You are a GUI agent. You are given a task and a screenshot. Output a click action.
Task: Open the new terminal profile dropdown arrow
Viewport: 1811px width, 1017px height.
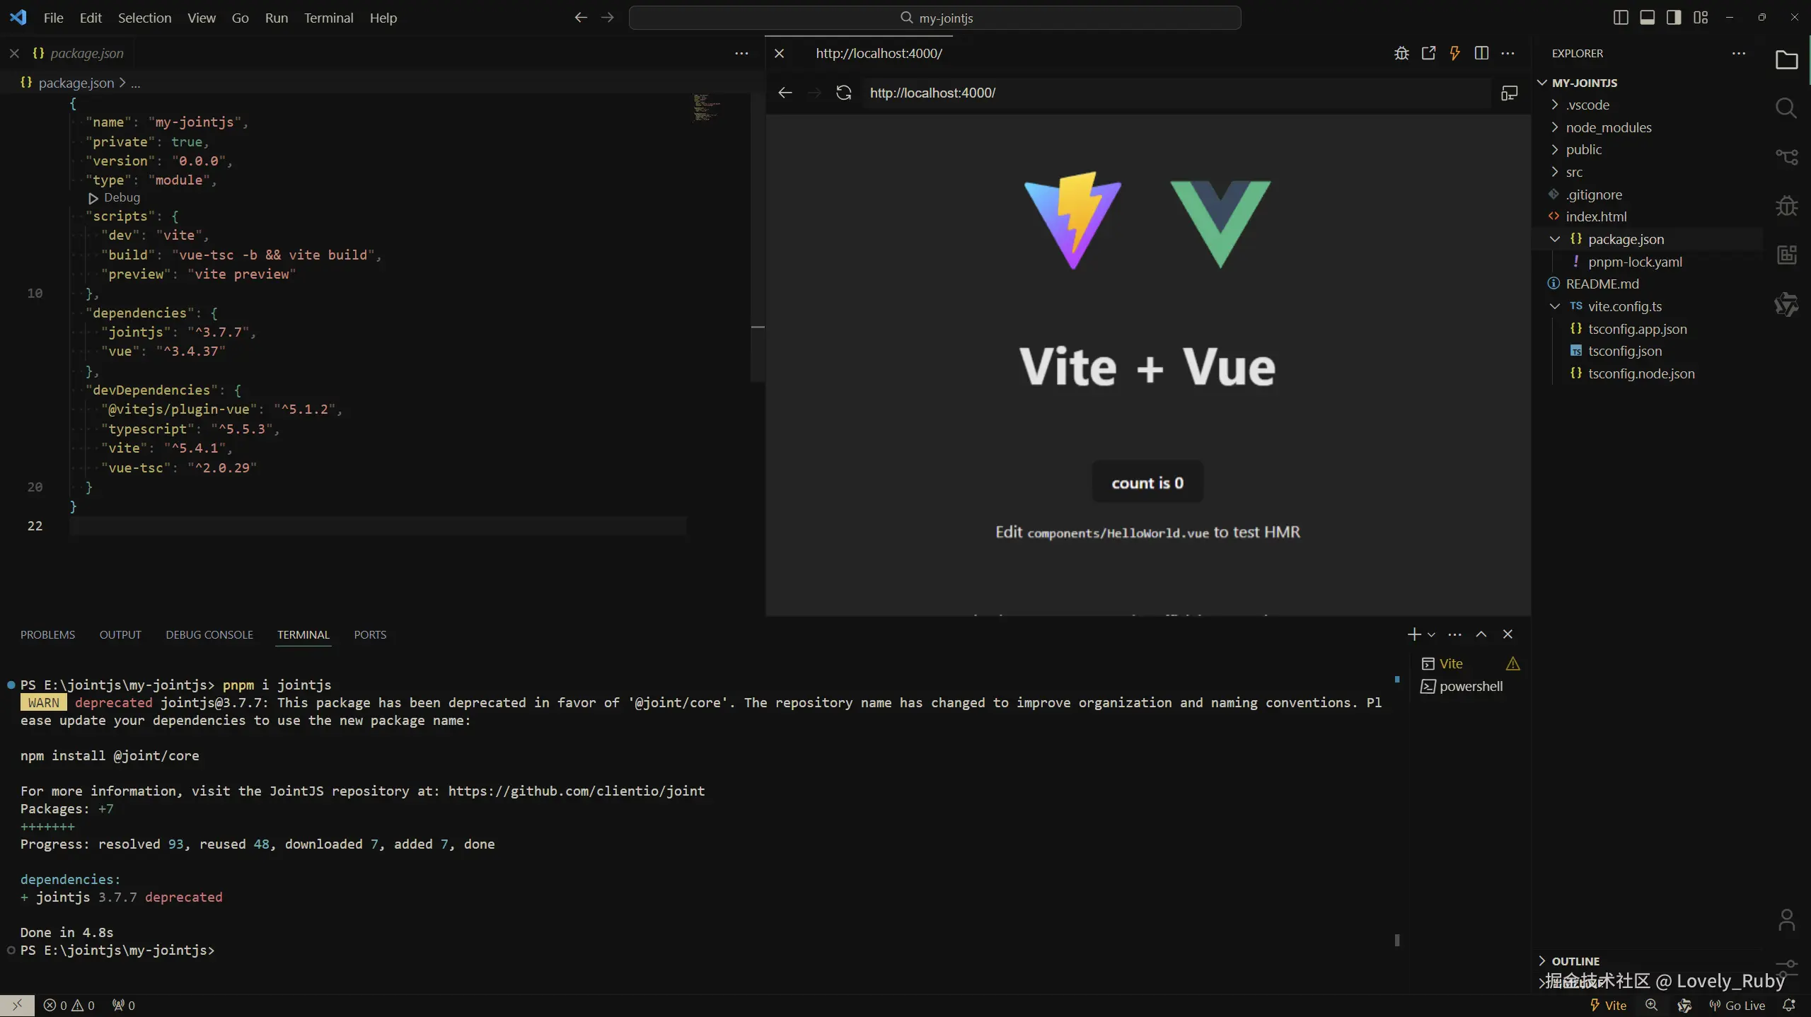click(1431, 634)
